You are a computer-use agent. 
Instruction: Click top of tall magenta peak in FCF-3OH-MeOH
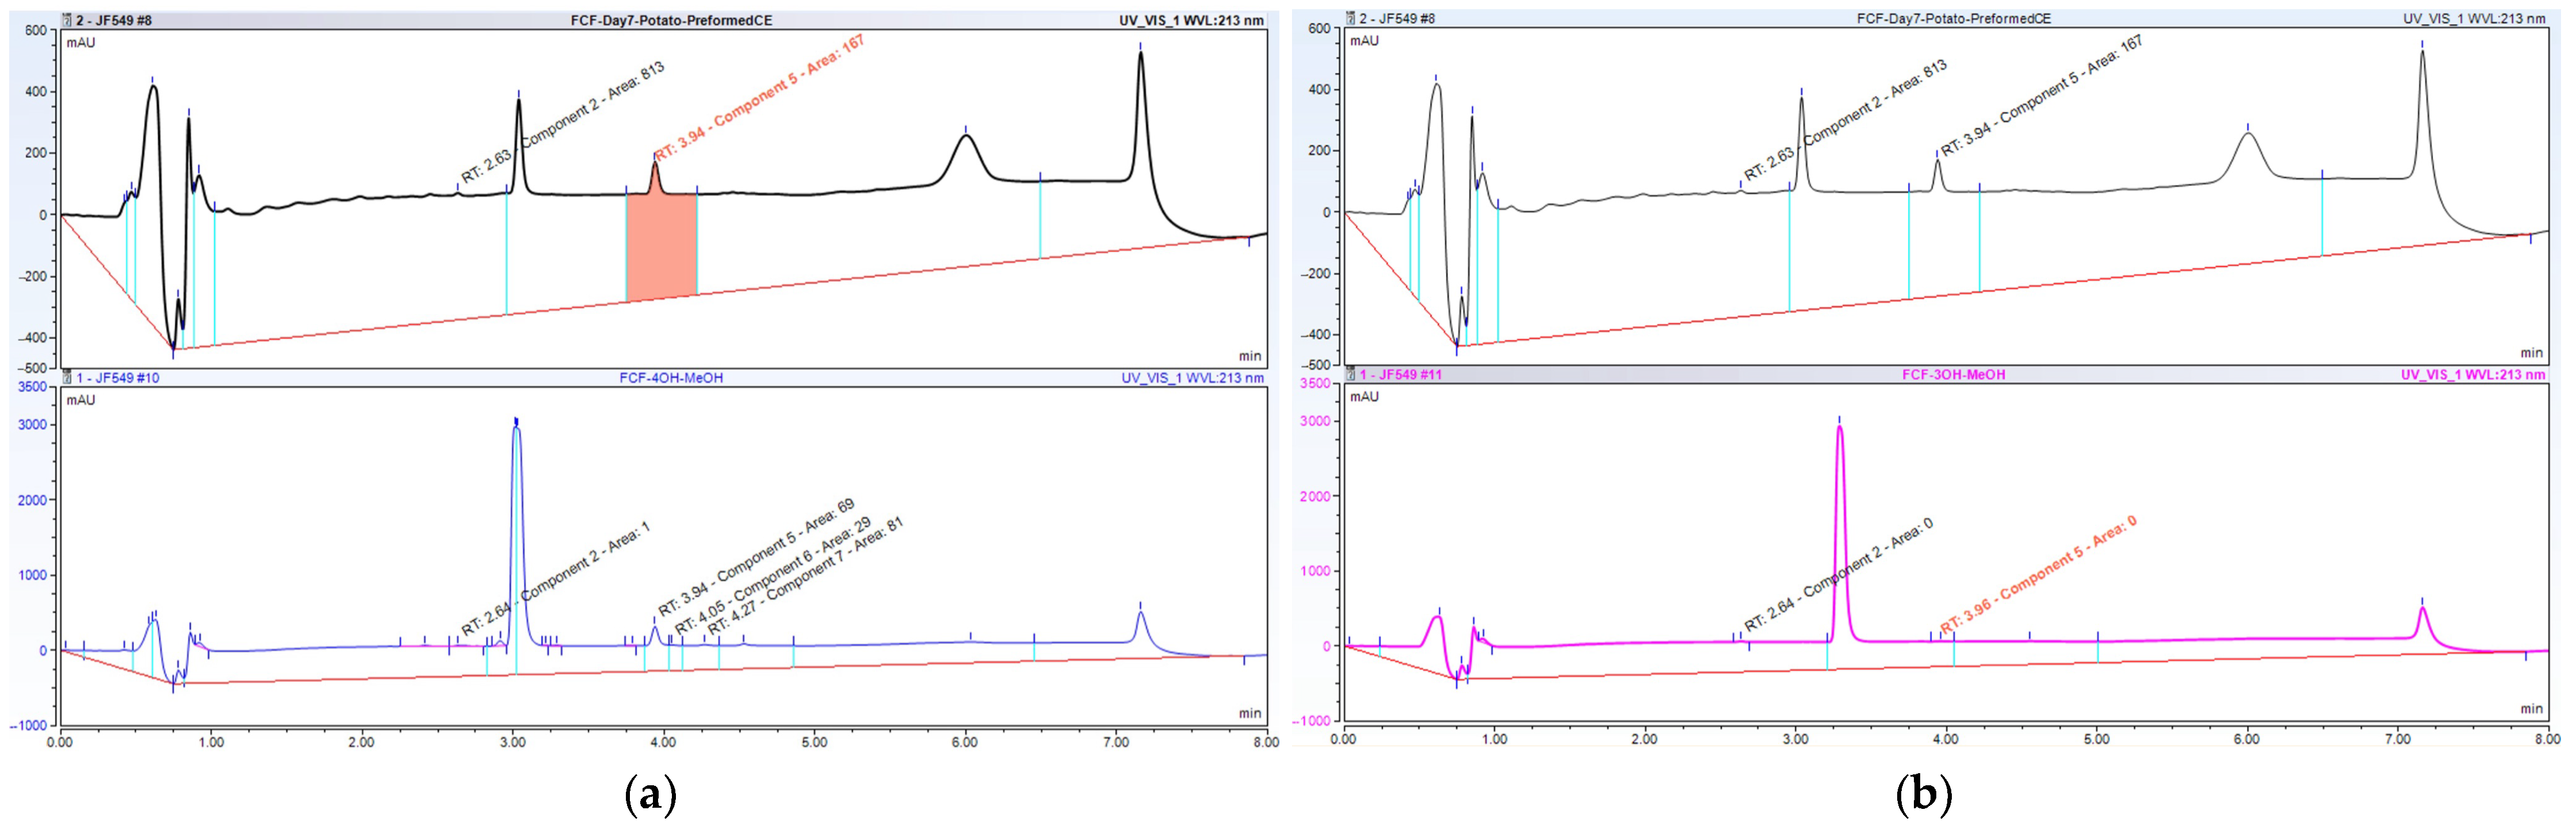click(1839, 428)
